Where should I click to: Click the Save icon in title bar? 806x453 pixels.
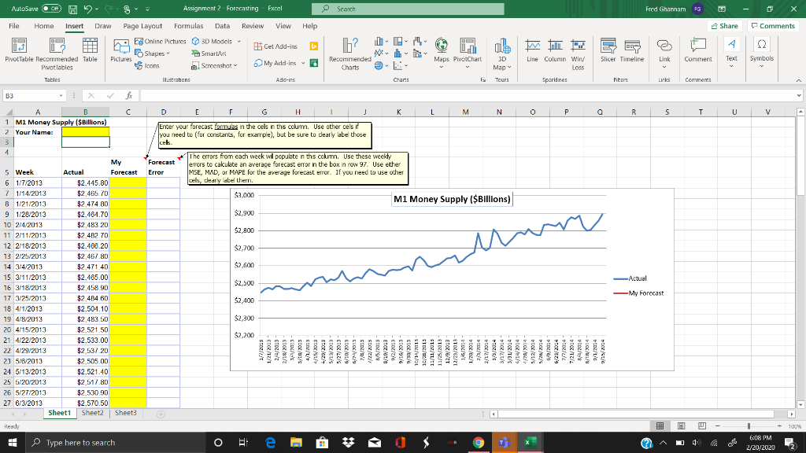pyautogui.click(x=72, y=9)
